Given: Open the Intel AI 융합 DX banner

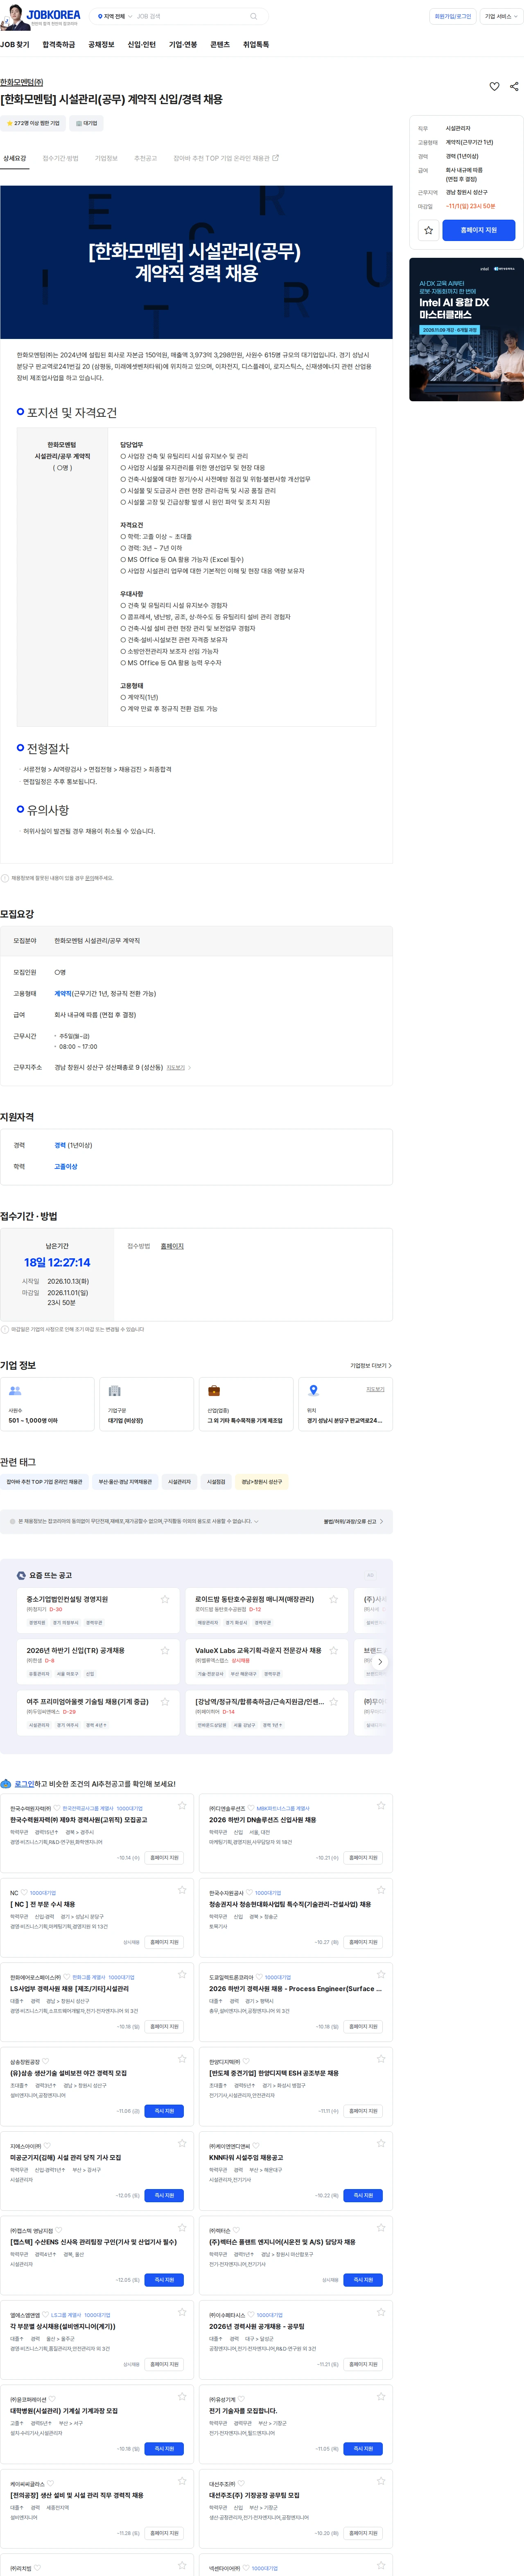Looking at the screenshot, I should point(466,330).
